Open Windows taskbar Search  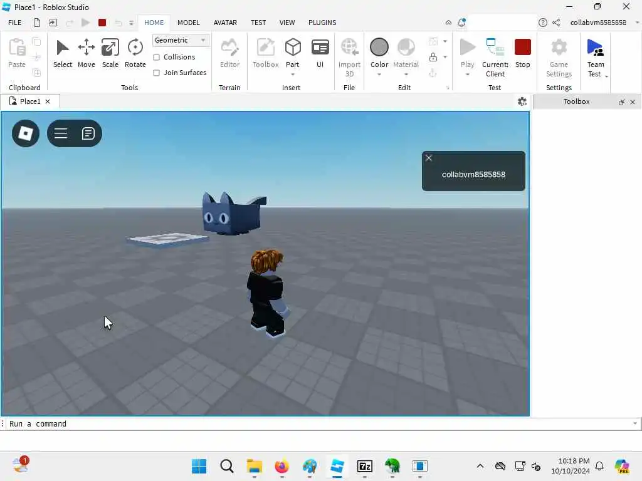[x=226, y=466]
